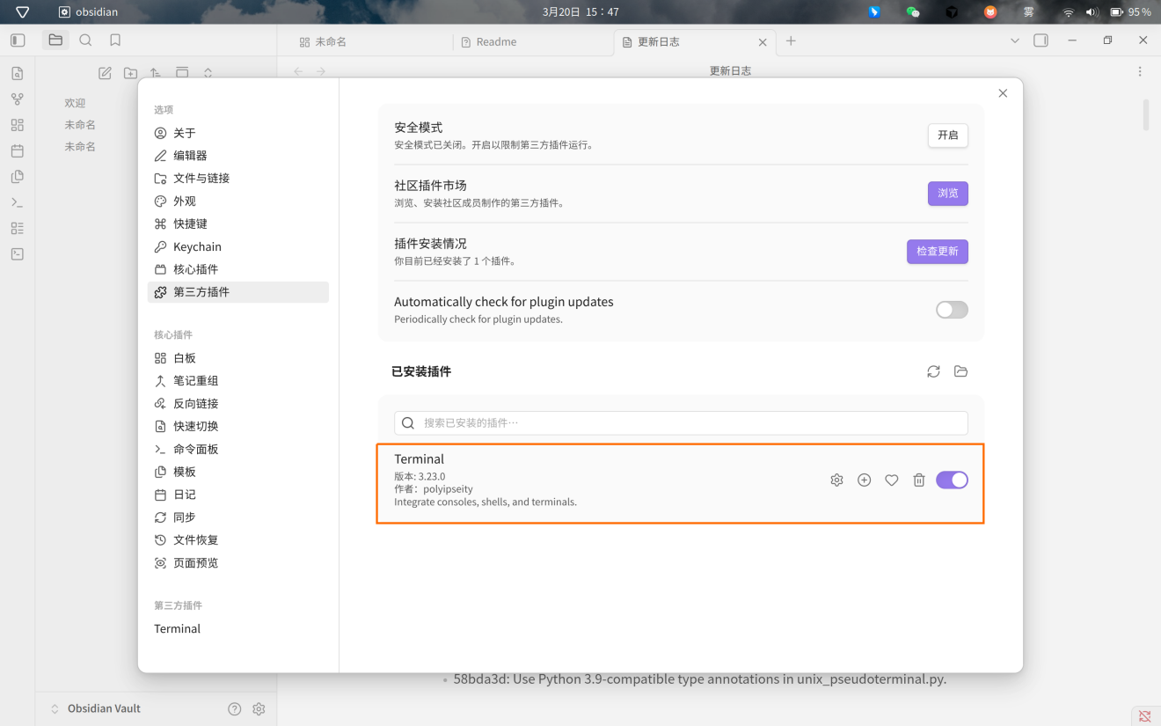Click the heart donate icon for Terminal
The image size is (1161, 726).
click(x=891, y=480)
